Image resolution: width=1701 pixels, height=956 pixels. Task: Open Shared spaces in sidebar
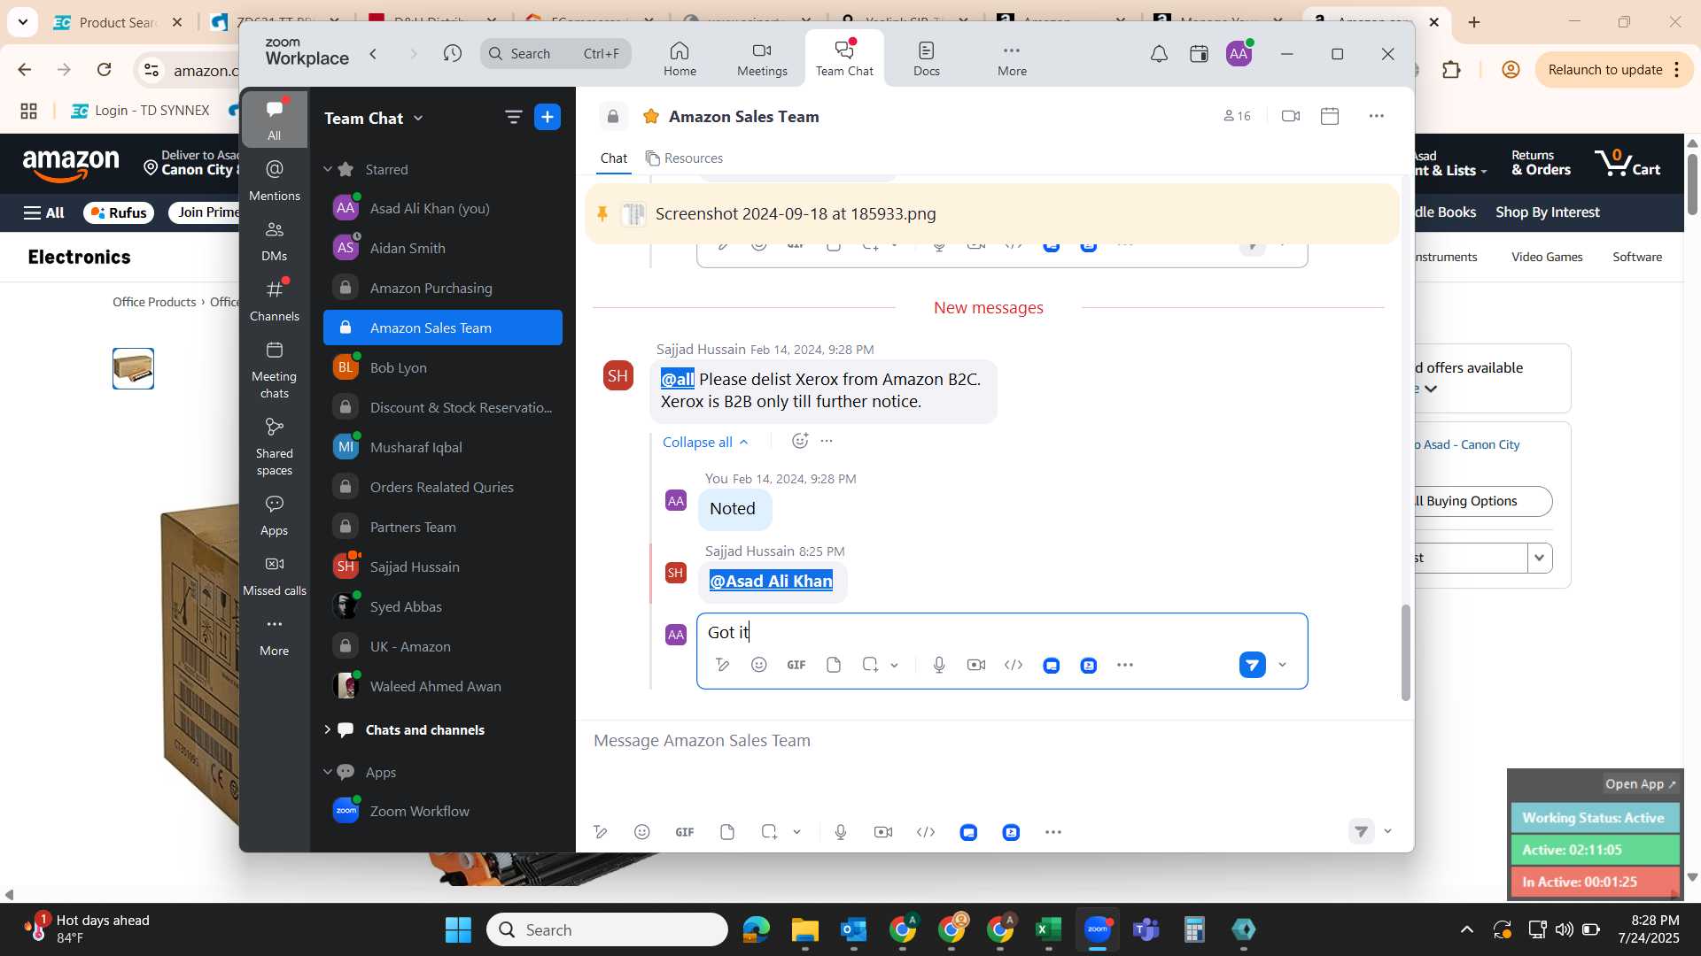pos(275,447)
